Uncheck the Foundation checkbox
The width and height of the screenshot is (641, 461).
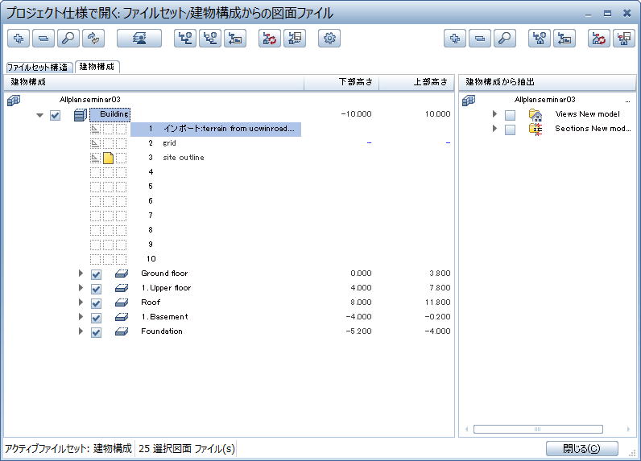coord(96,332)
